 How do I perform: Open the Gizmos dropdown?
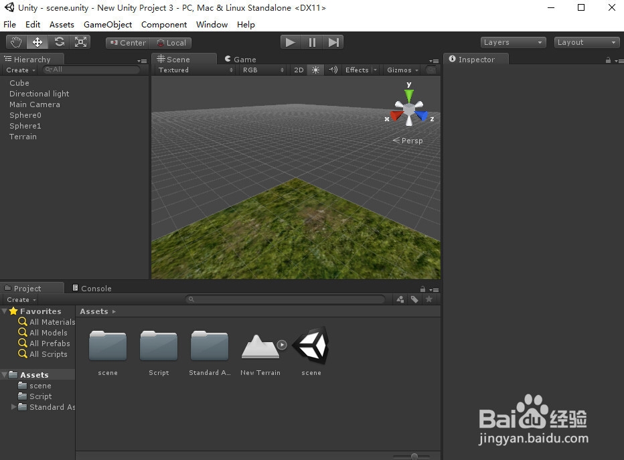tap(403, 70)
